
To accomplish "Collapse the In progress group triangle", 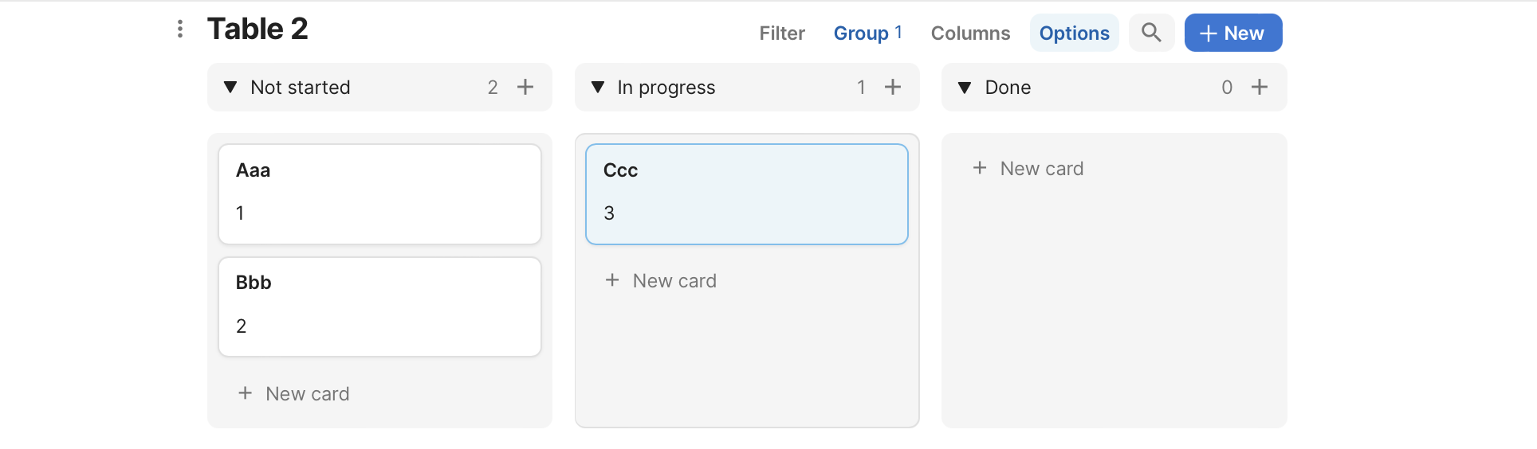I will tap(598, 87).
